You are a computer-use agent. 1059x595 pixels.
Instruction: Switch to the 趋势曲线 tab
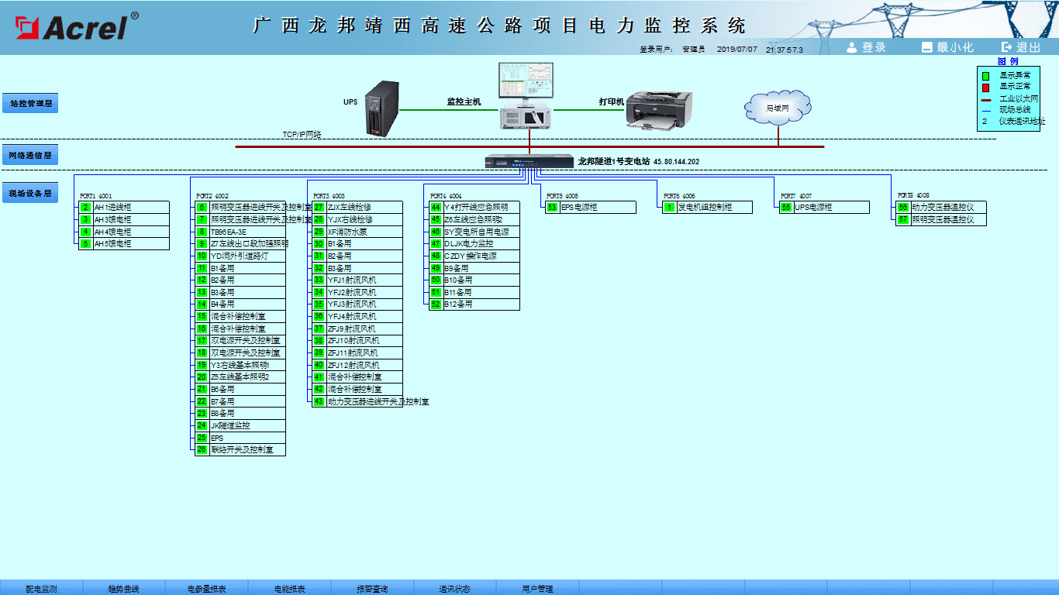124,589
